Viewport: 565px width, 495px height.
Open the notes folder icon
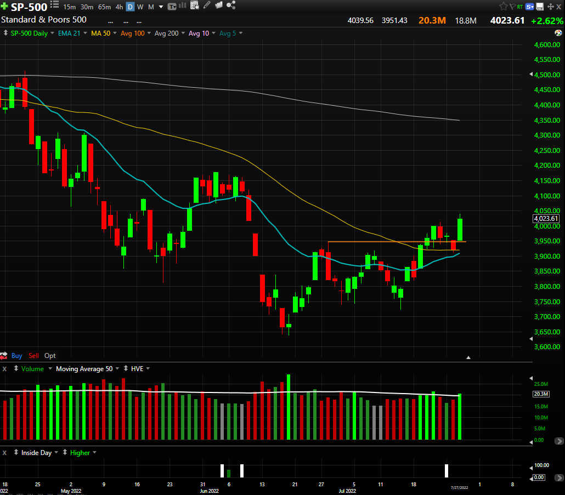point(219,5)
